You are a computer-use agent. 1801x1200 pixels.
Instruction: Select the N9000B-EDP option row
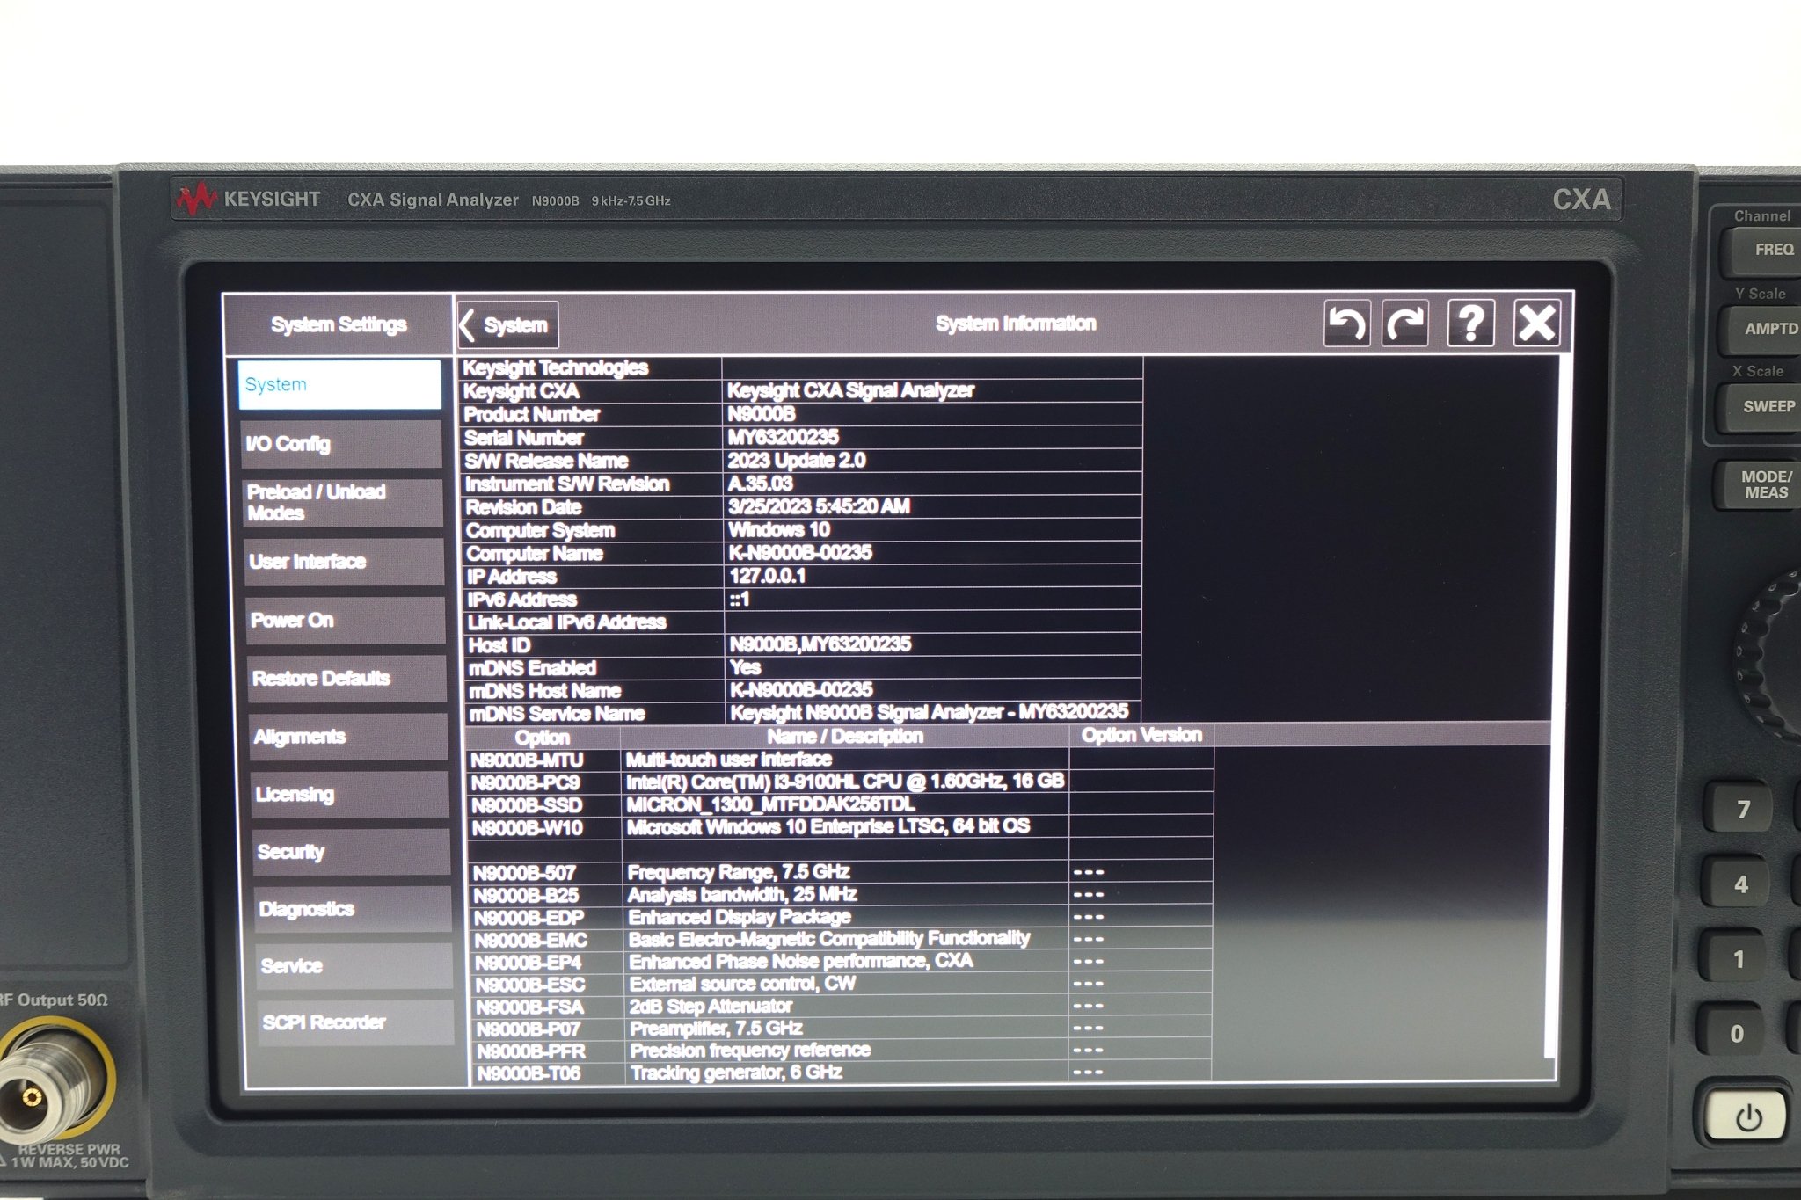click(842, 917)
